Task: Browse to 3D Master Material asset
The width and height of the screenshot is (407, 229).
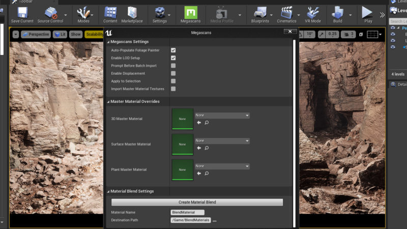Action: pos(207,123)
